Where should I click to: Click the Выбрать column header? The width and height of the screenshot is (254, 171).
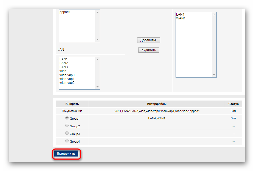72,104
